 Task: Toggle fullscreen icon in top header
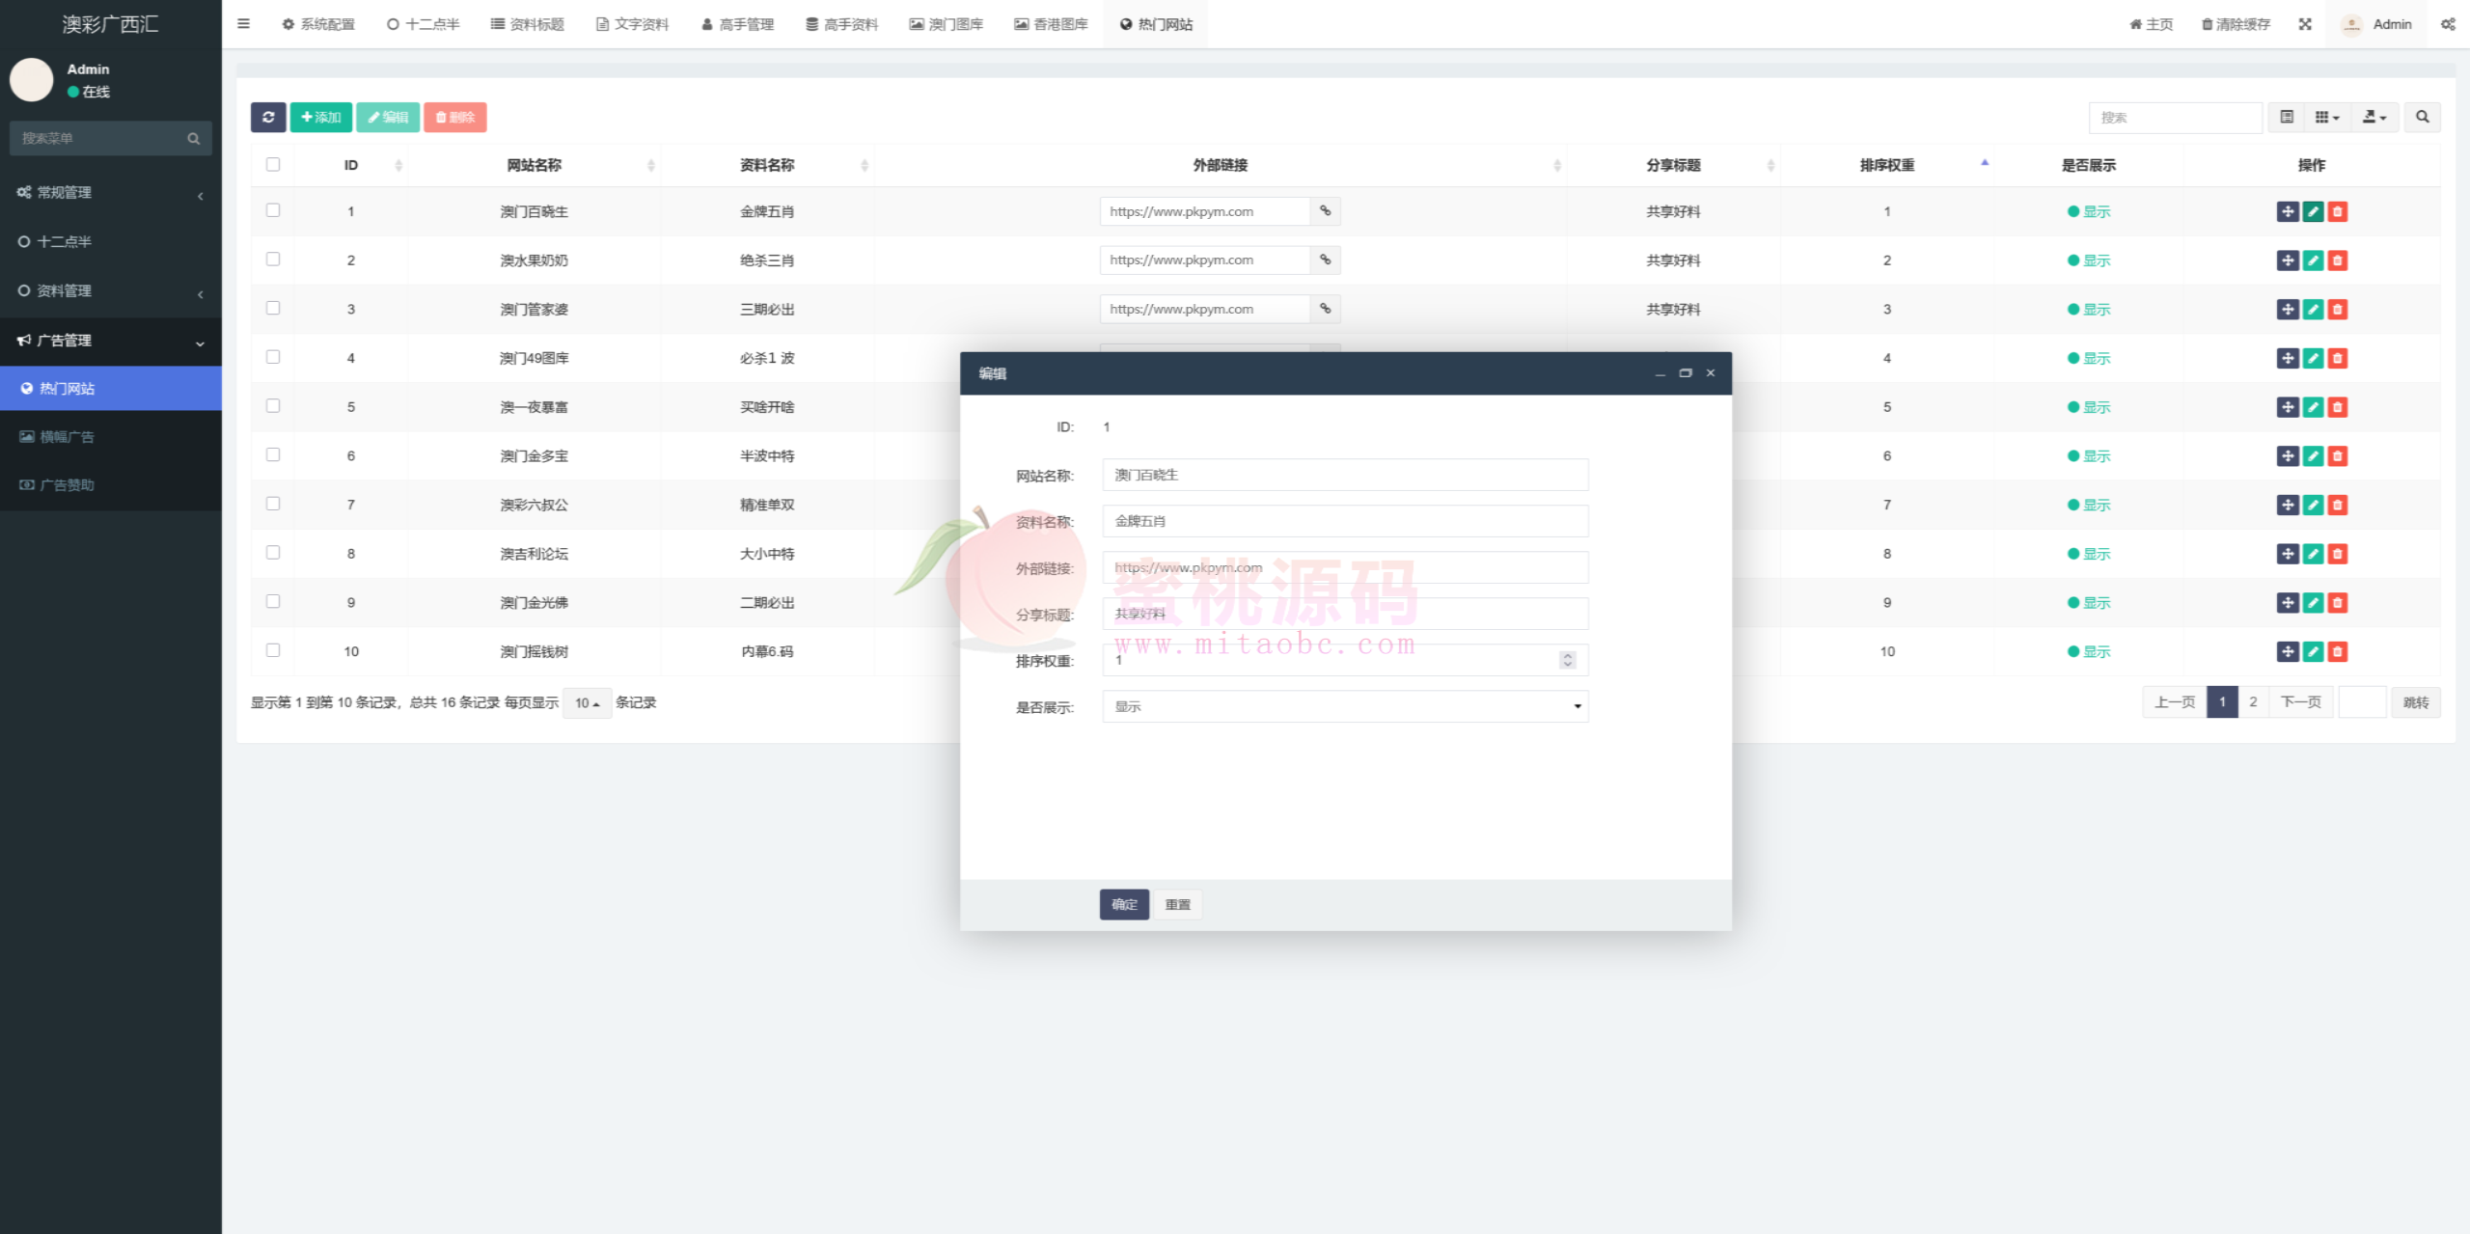tap(2305, 24)
